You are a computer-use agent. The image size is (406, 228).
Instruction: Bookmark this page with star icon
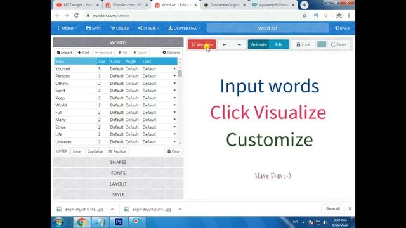(304, 15)
